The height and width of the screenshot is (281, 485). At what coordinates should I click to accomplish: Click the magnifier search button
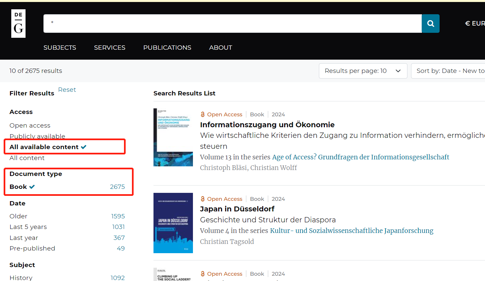[430, 24]
